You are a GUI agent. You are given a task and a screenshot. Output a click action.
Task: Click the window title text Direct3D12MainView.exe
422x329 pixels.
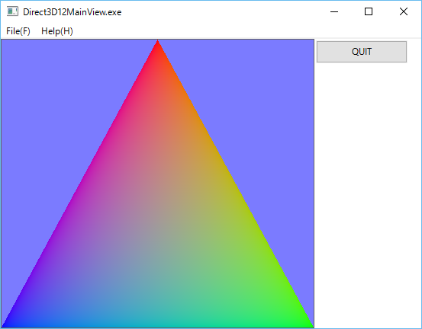(x=72, y=12)
